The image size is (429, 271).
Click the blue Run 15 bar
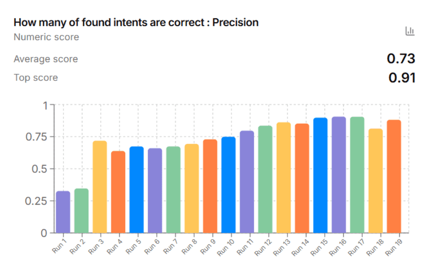pyautogui.click(x=320, y=175)
